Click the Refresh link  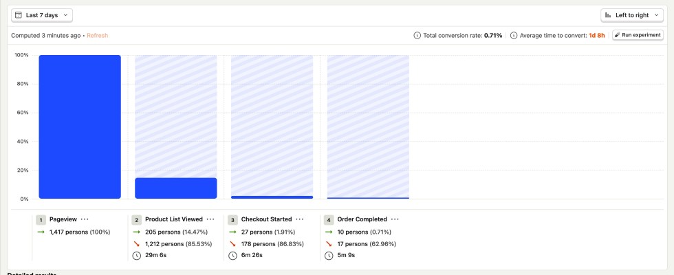point(97,35)
